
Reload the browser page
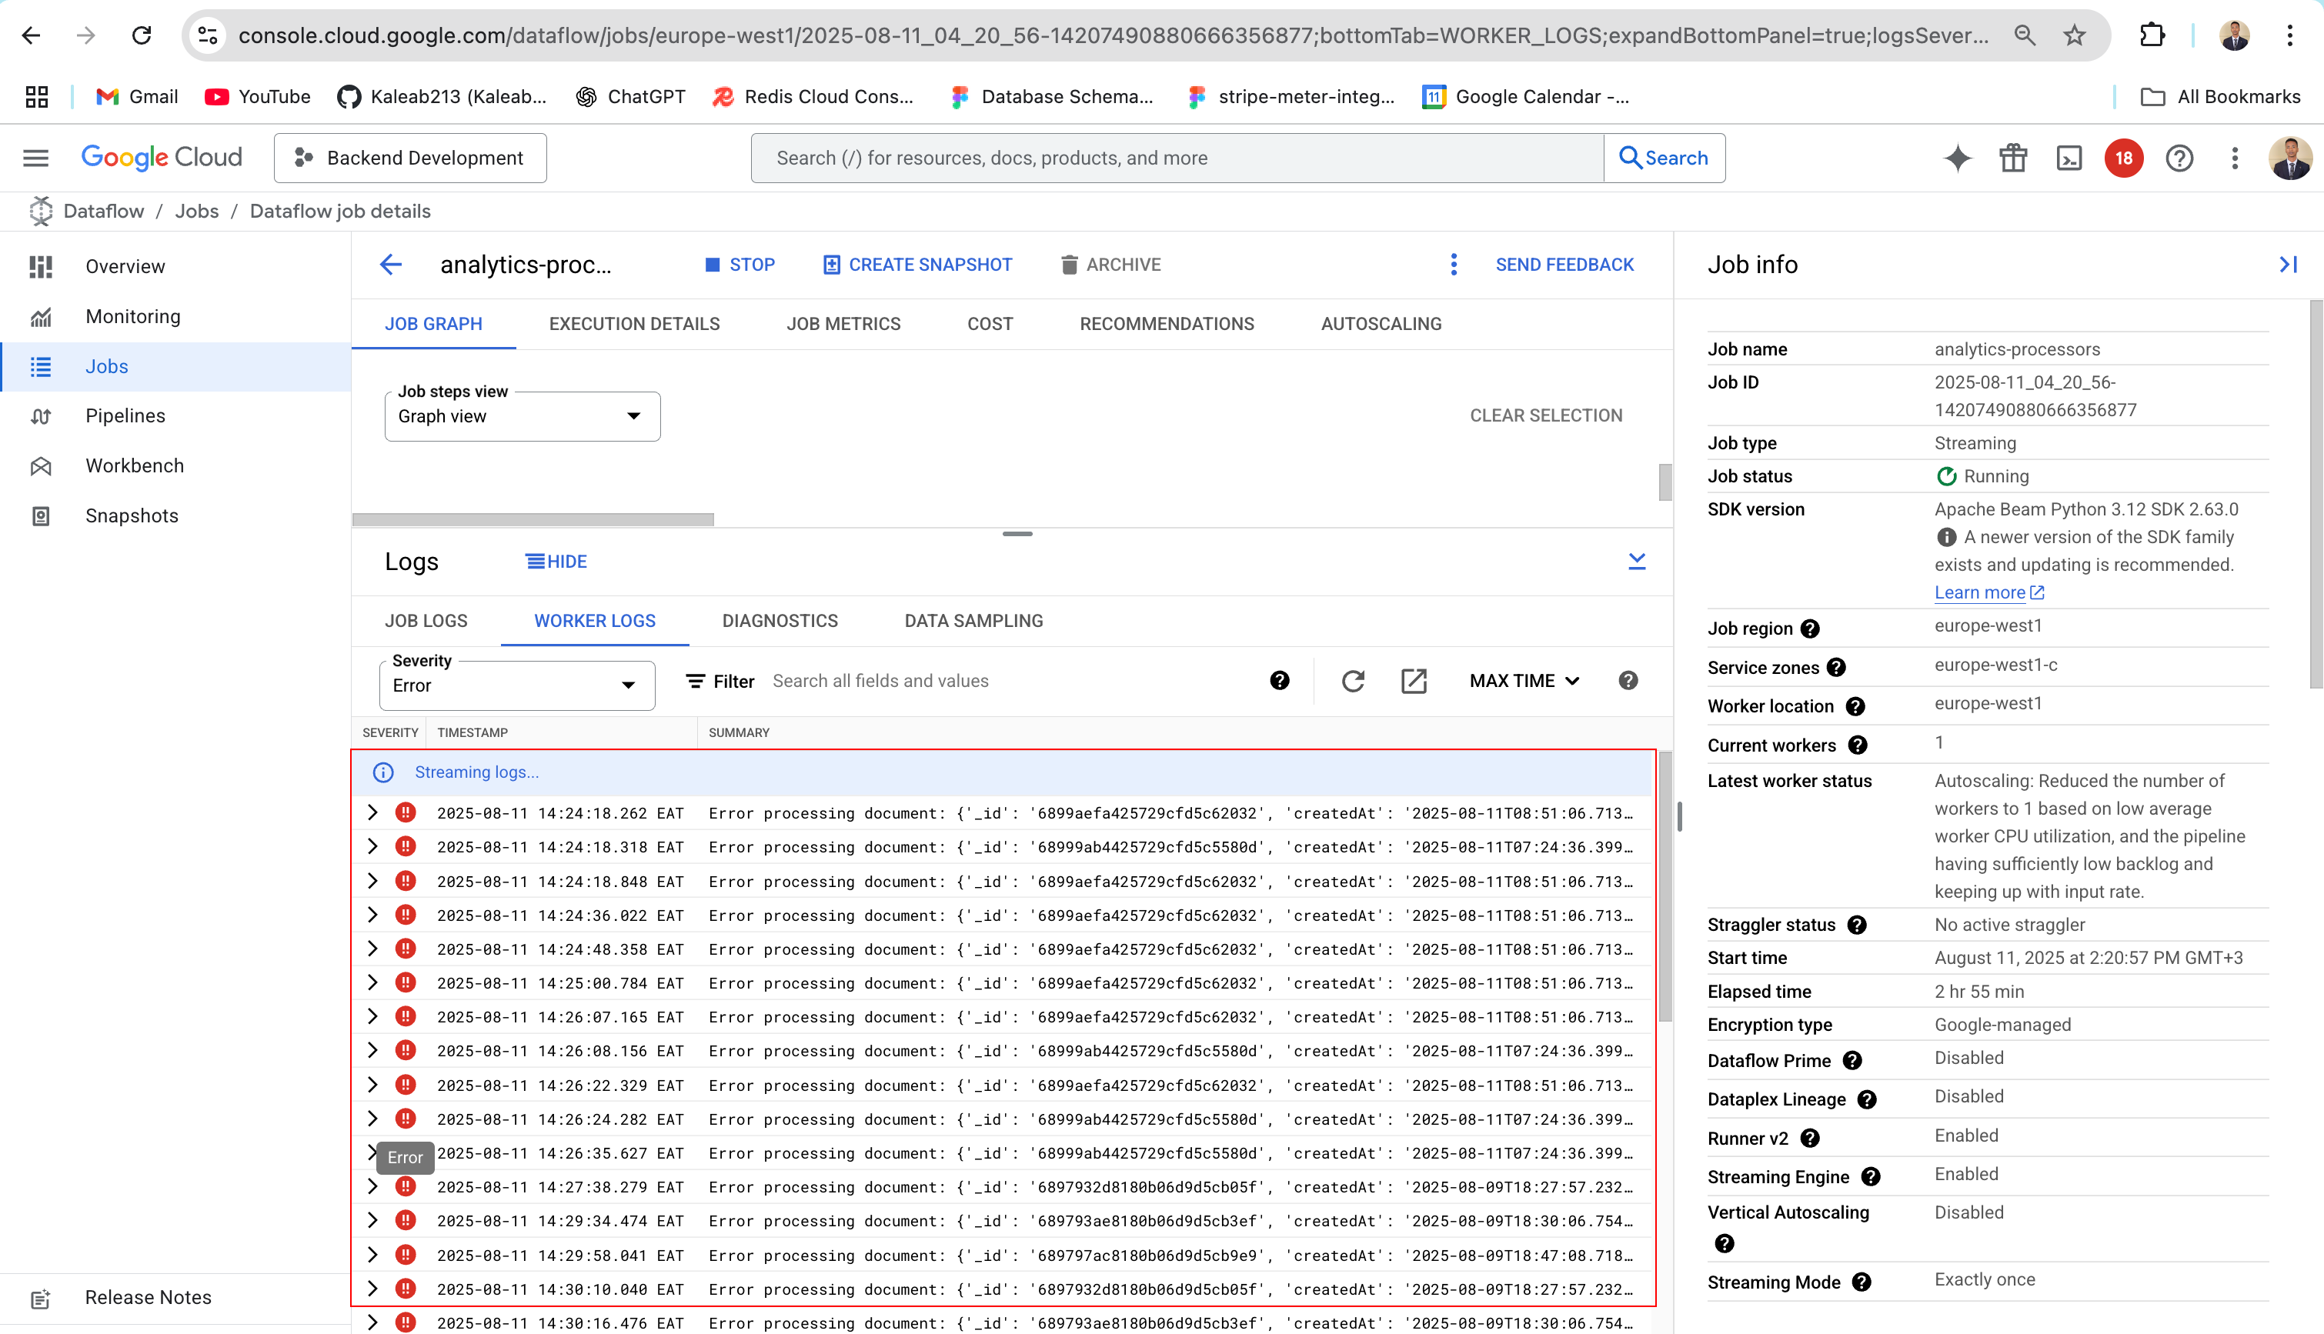141,35
